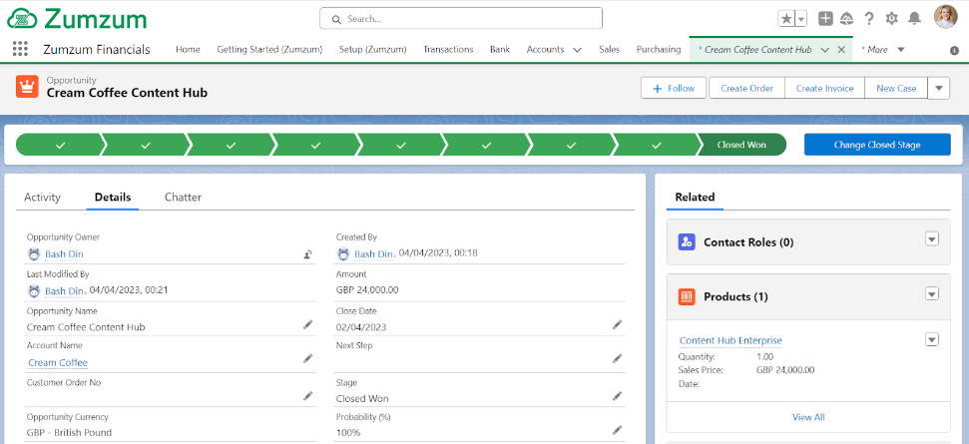
Task: Select the Related tab
Action: tap(695, 198)
